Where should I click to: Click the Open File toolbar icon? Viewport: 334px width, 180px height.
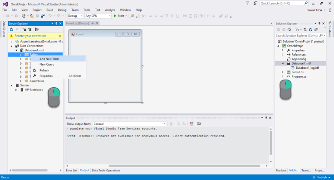point(32,16)
